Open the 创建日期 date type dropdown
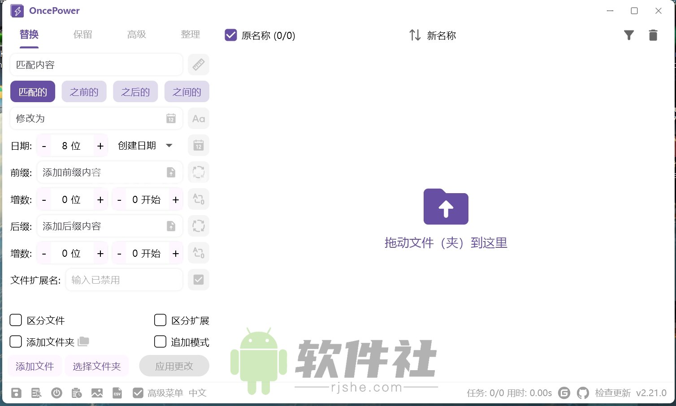This screenshot has width=676, height=406. 145,146
